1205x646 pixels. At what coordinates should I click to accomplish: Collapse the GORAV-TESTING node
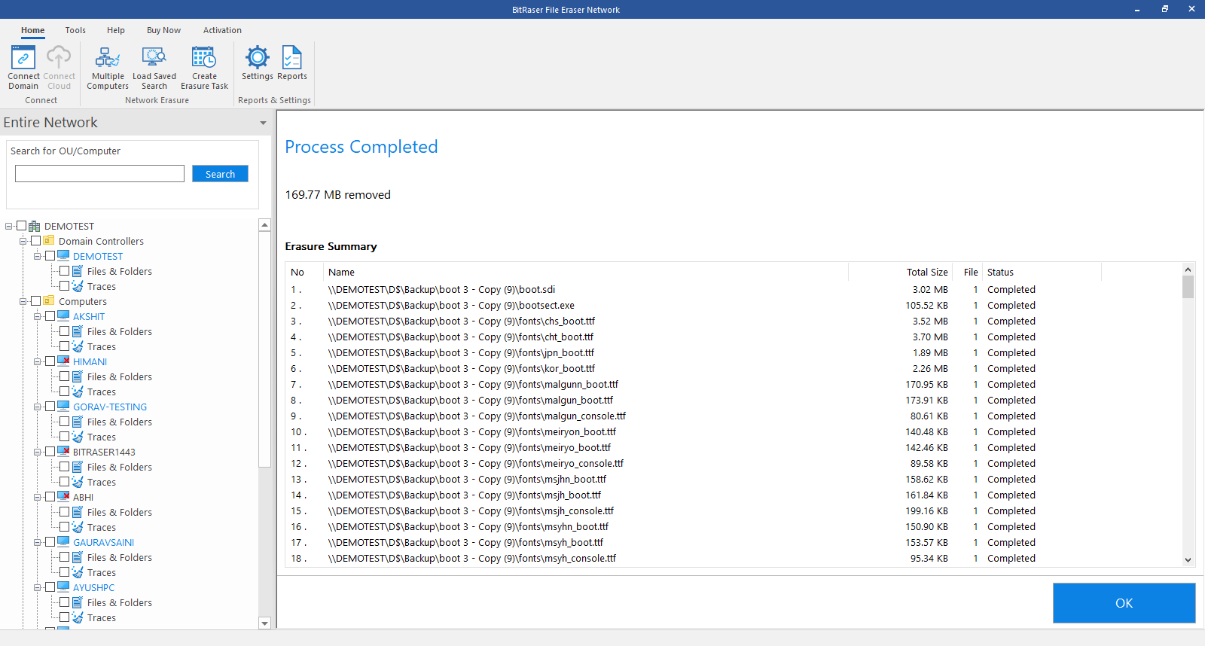[38, 407]
